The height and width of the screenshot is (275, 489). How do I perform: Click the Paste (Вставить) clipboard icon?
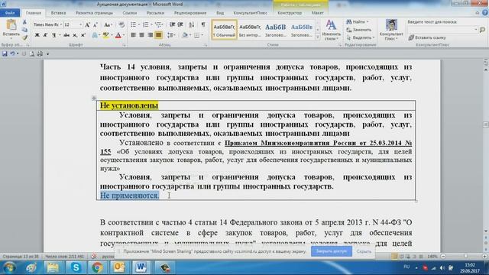11,25
